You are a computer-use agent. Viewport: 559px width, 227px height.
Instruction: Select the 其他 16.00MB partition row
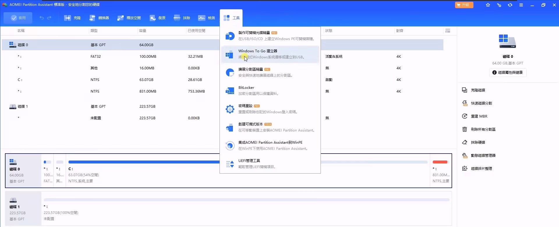222,68
